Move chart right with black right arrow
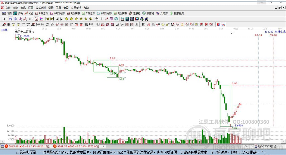The image size is (286, 155). [62, 19]
